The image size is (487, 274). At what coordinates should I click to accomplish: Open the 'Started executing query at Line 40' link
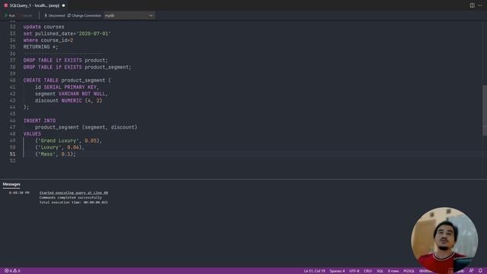74,193
